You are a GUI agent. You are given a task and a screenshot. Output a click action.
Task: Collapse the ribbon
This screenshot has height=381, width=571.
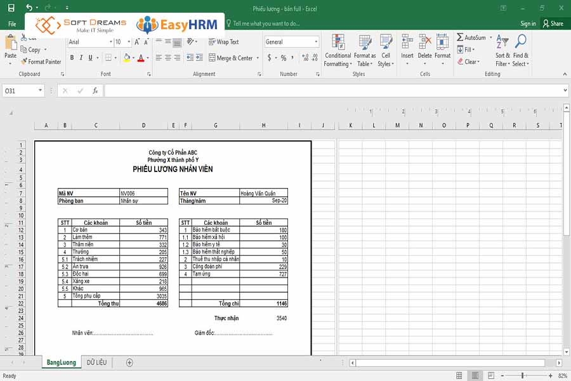(565, 74)
